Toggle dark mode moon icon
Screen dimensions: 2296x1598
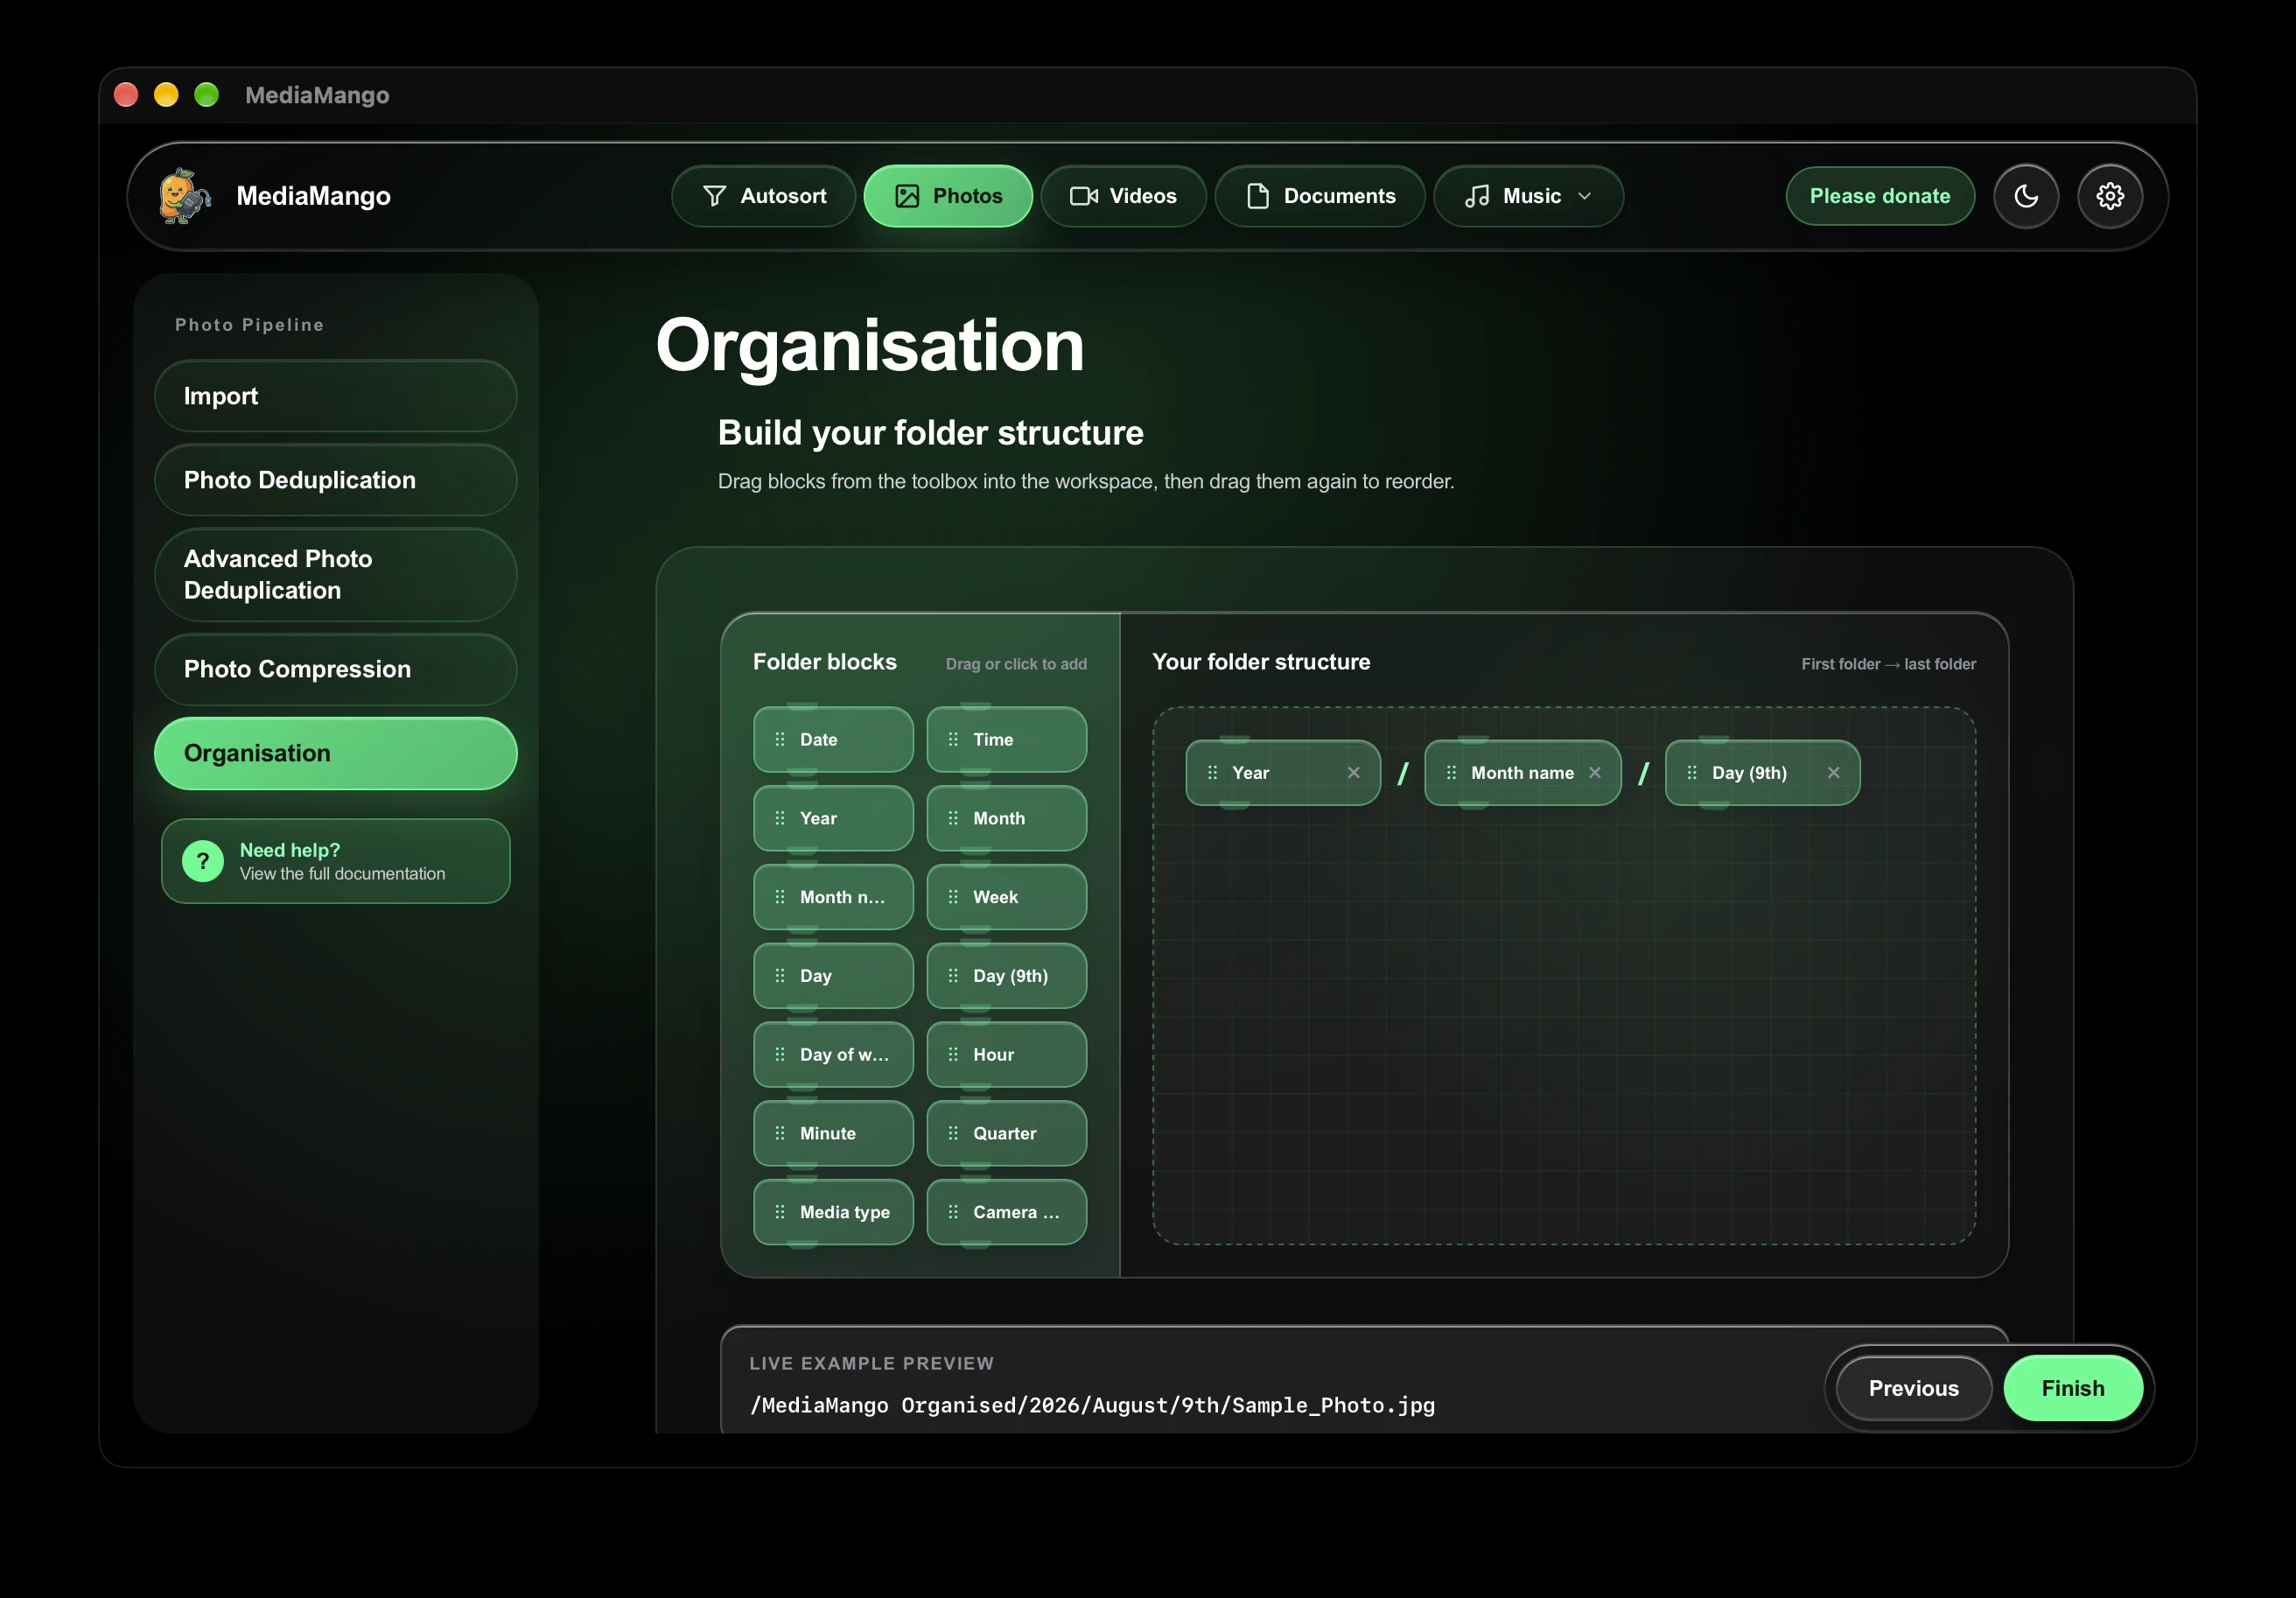2026,196
